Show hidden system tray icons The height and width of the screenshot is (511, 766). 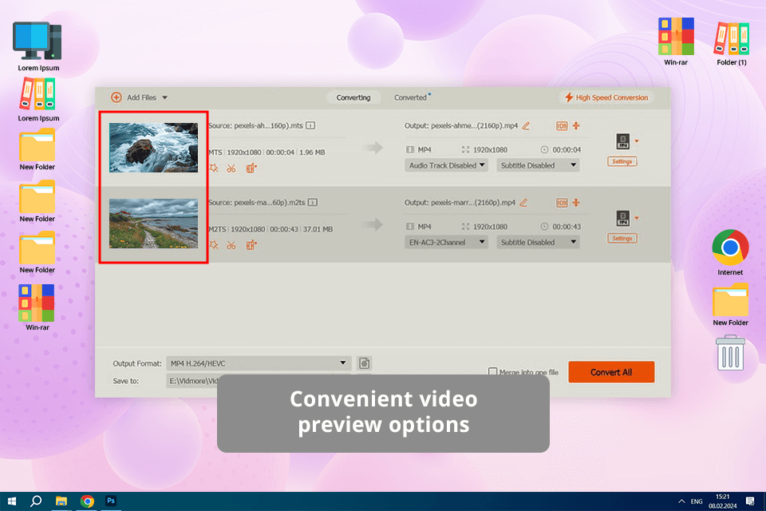click(681, 501)
